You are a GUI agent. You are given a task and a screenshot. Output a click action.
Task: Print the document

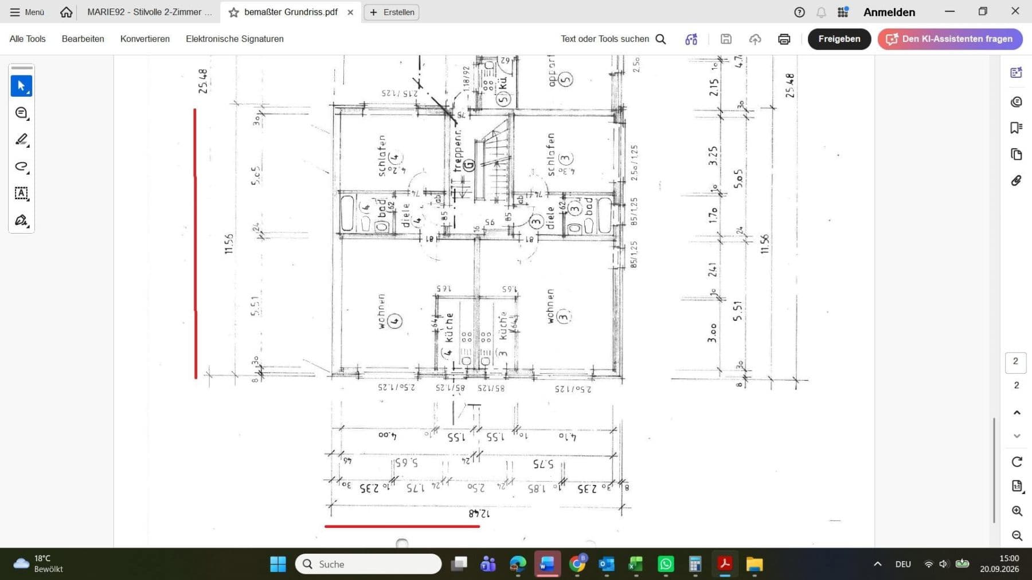(784, 39)
